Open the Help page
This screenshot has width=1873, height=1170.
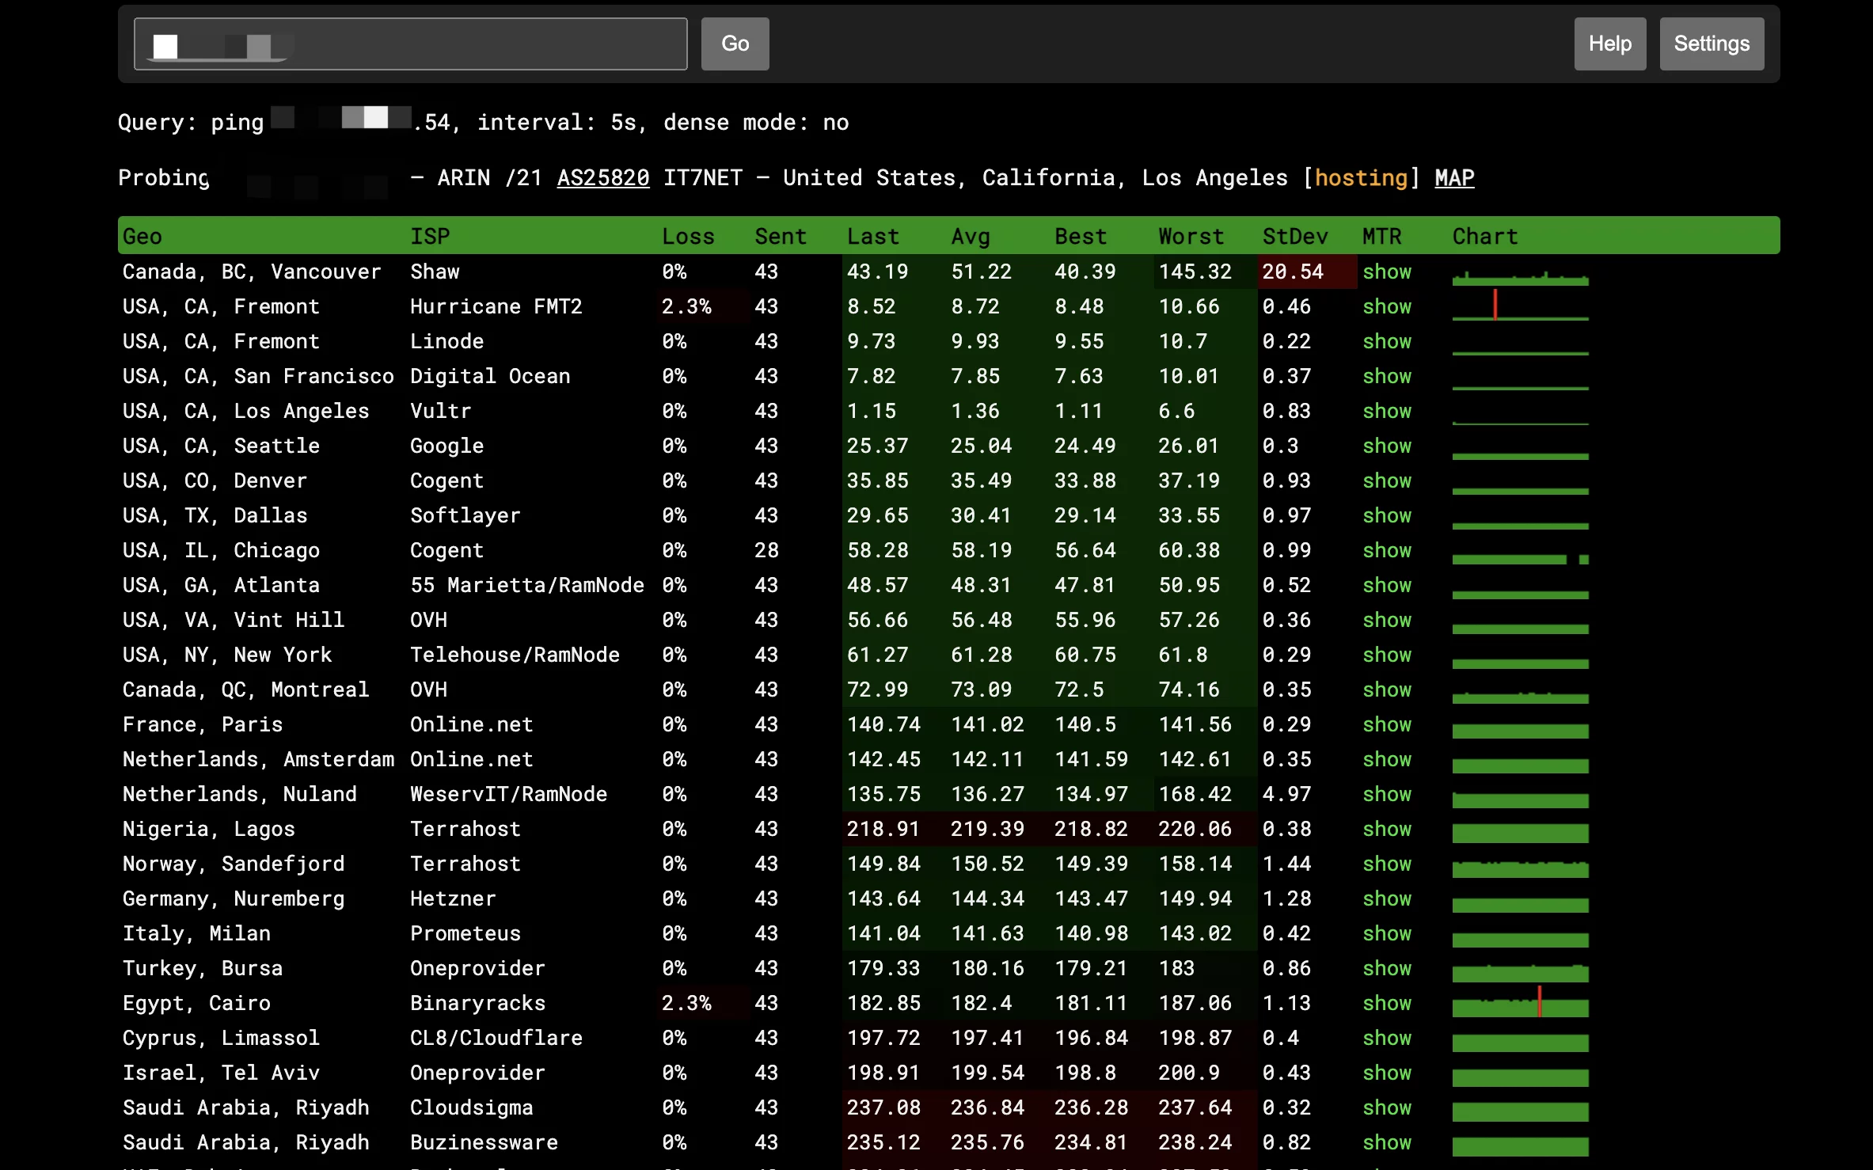click(x=1609, y=44)
